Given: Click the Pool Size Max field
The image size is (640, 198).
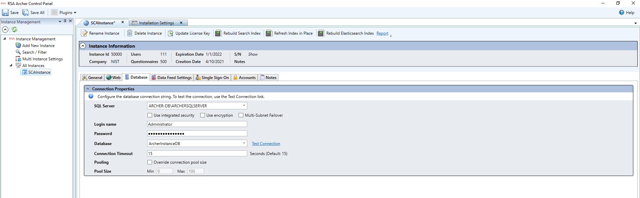Looking at the screenshot, I should (196, 171).
